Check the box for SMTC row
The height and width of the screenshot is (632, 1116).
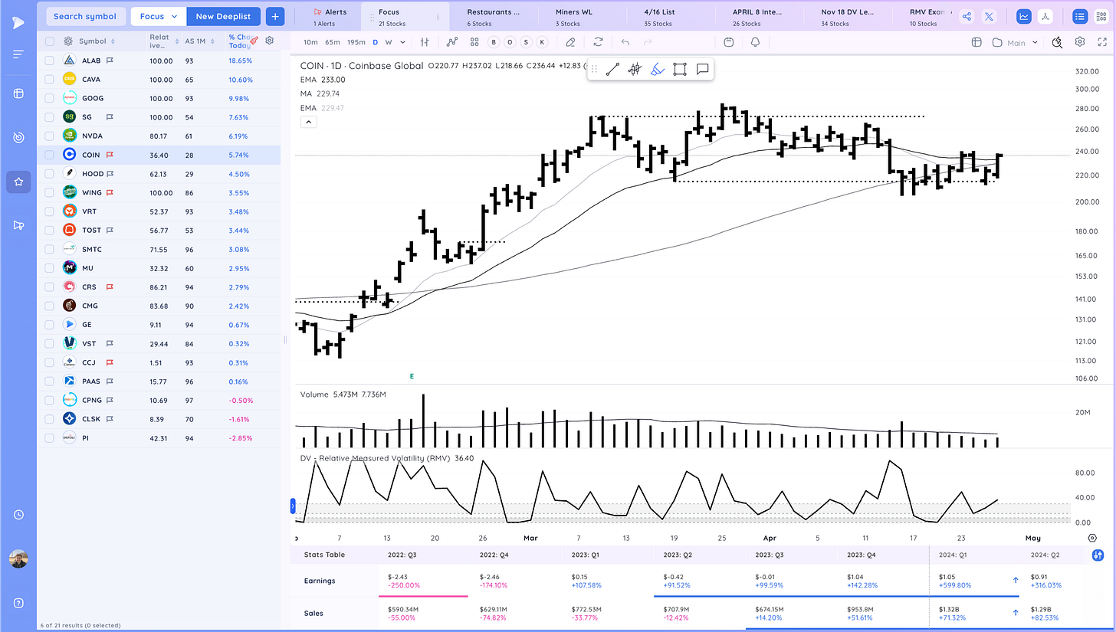(50, 249)
